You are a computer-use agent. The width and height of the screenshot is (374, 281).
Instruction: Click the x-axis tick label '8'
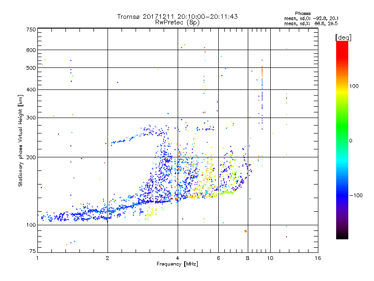point(248,258)
